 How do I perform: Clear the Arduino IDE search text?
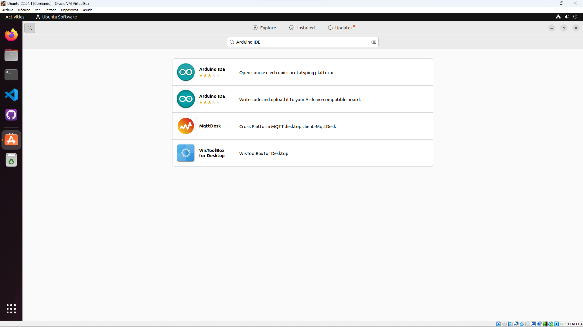[373, 42]
